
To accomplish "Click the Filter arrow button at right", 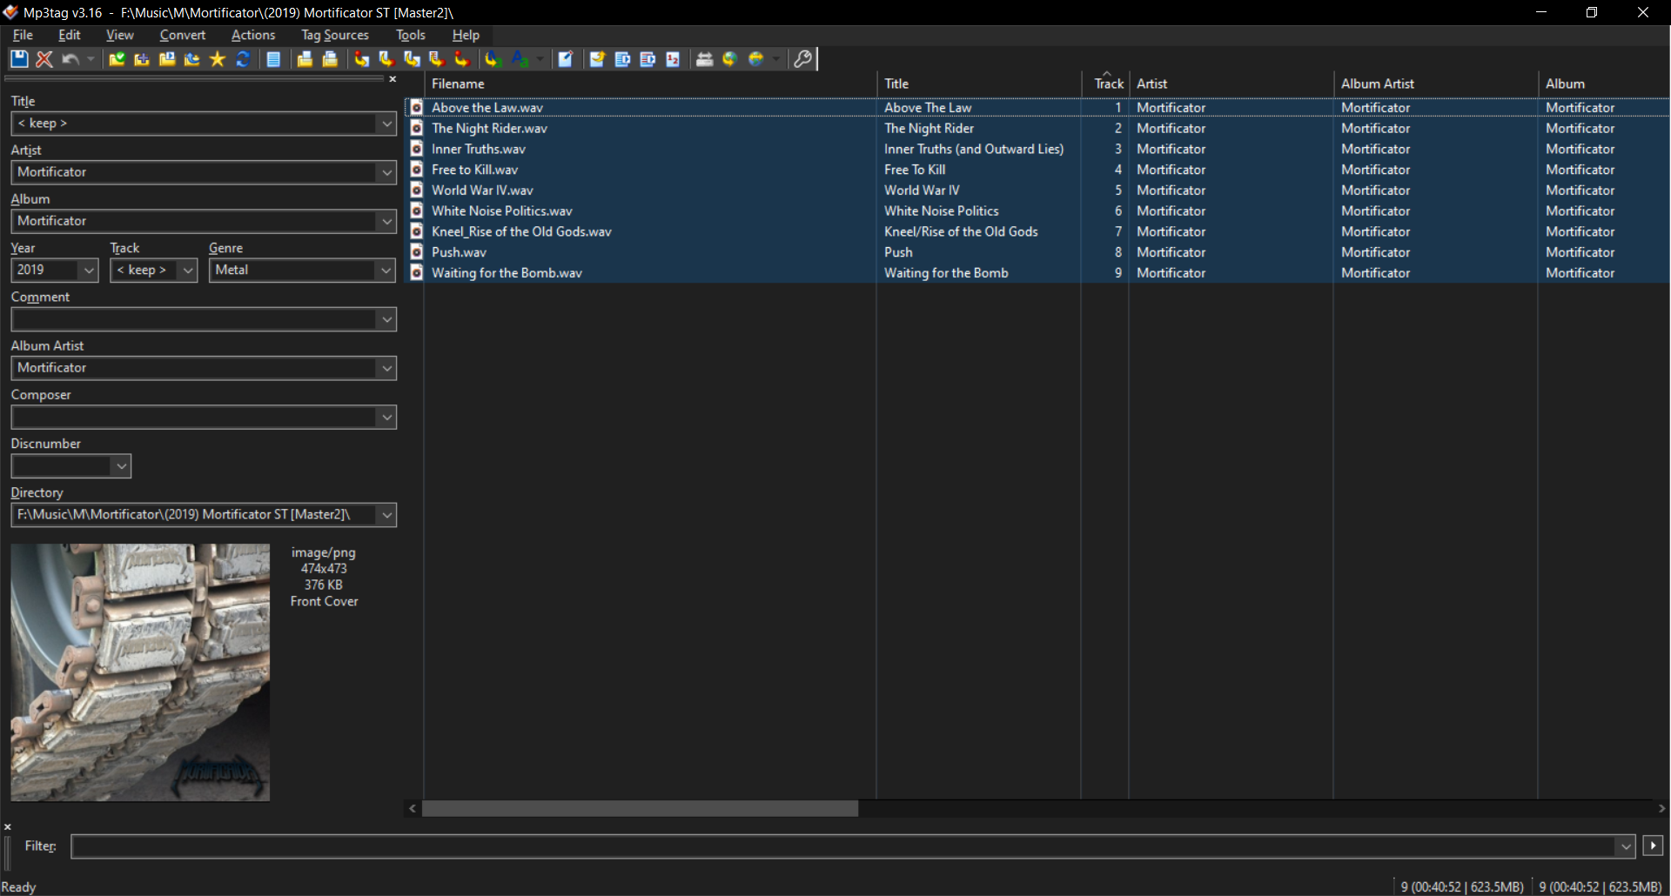I will tap(1652, 846).
